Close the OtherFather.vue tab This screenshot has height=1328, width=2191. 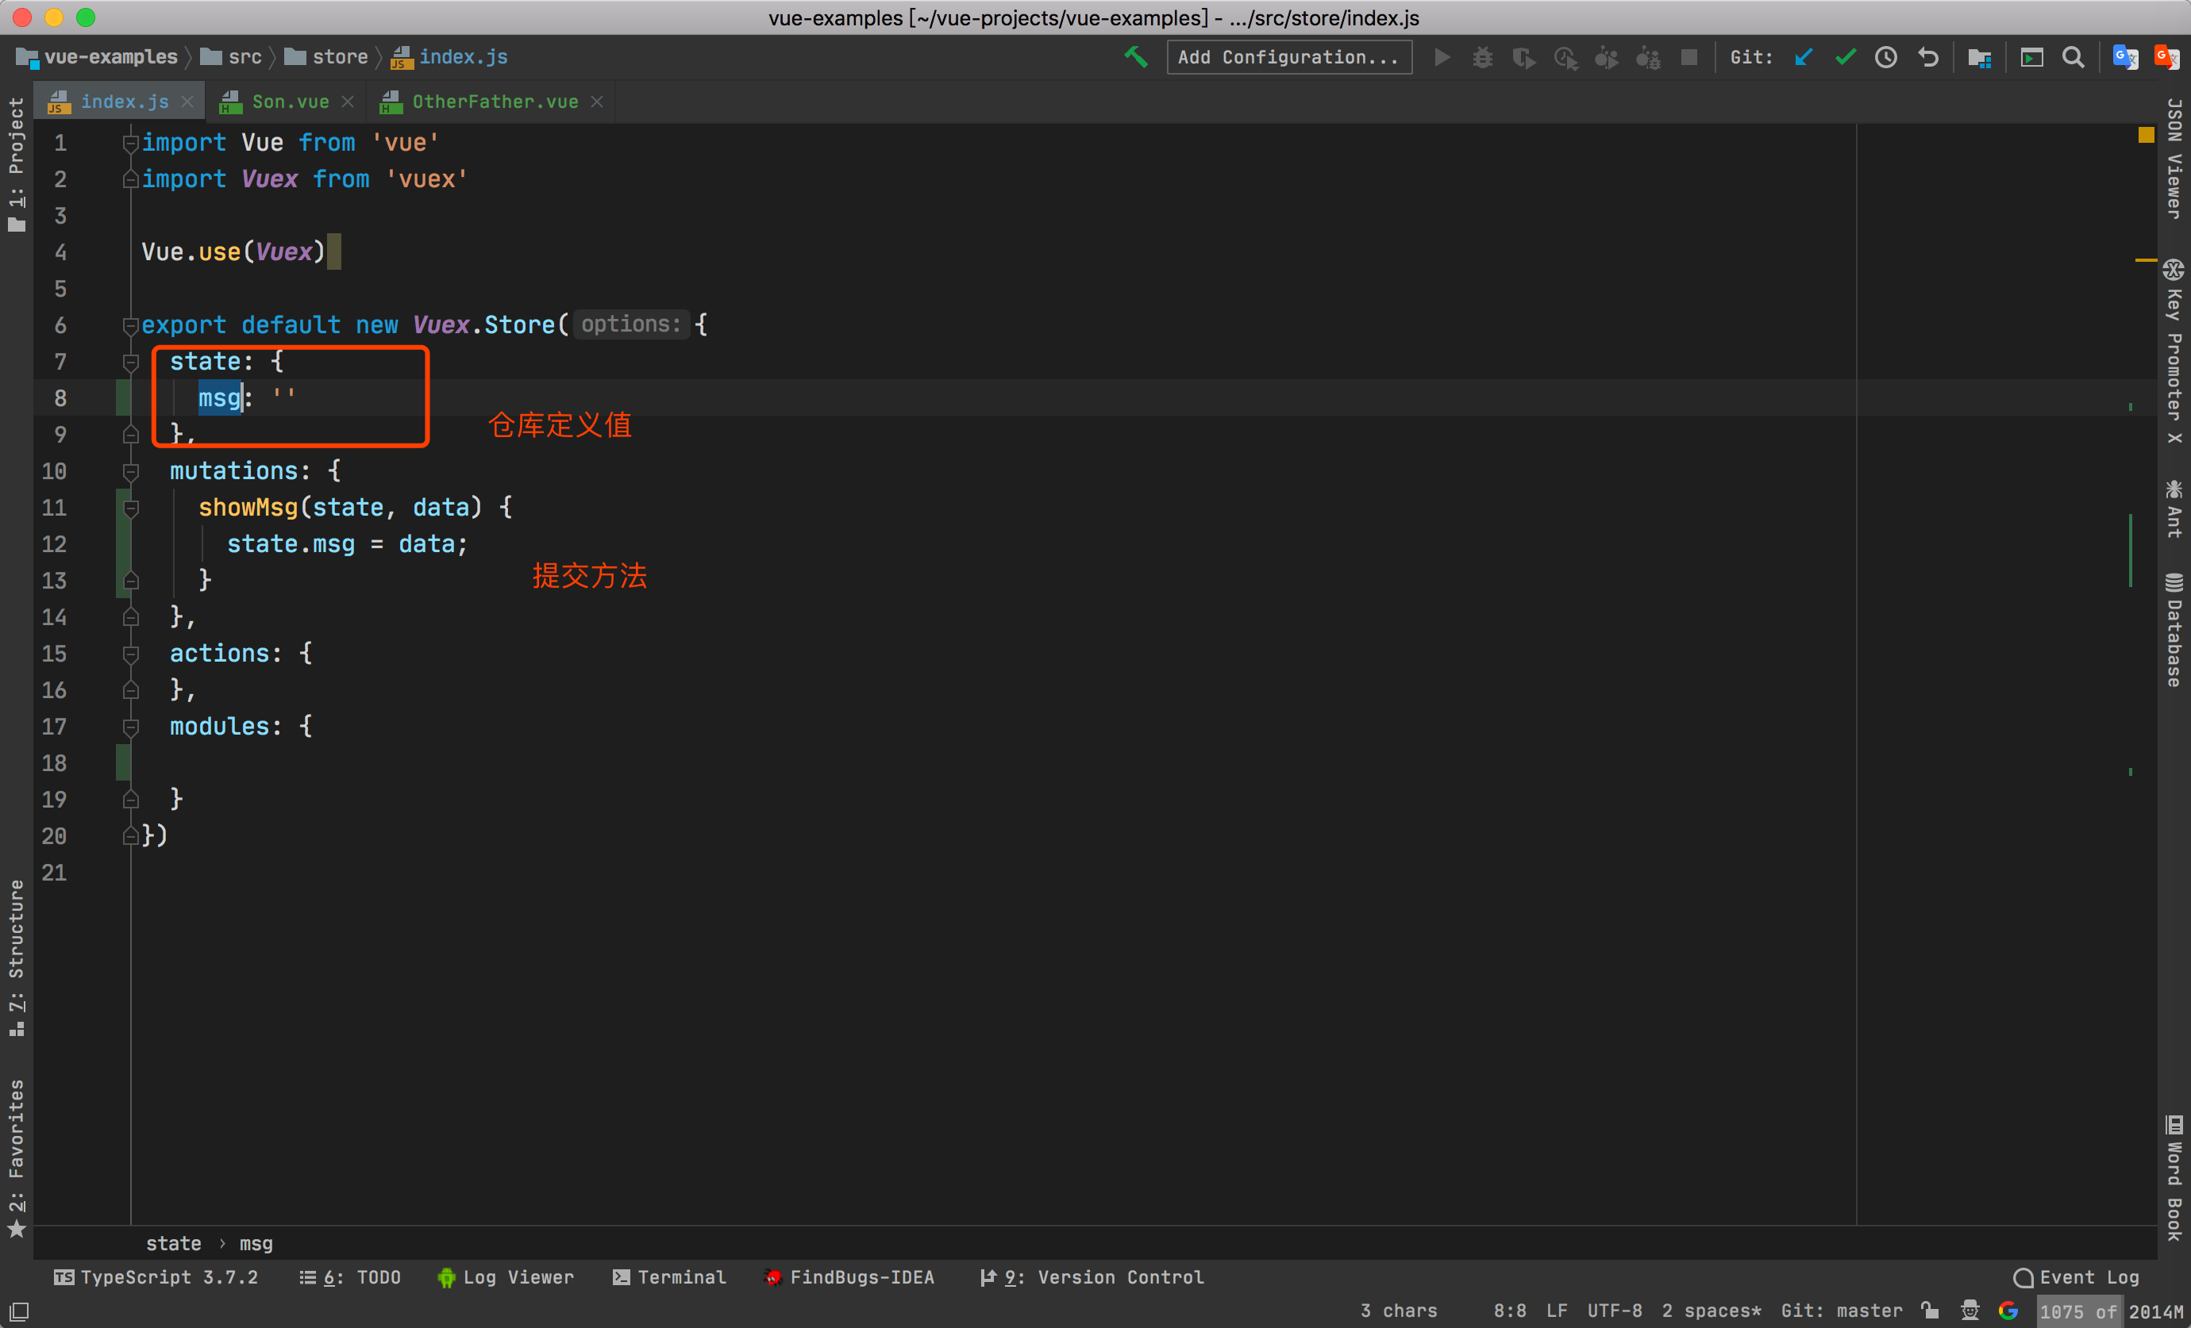point(598,102)
